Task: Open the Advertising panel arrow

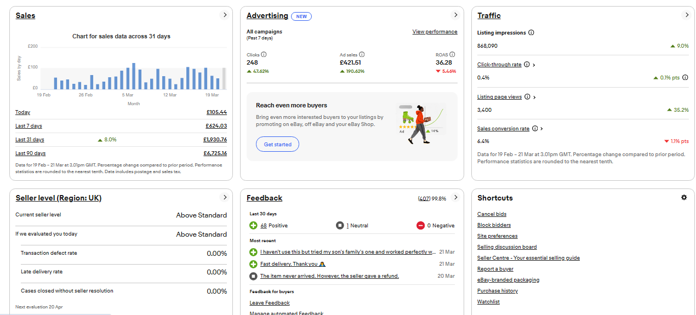Action: pyautogui.click(x=455, y=15)
